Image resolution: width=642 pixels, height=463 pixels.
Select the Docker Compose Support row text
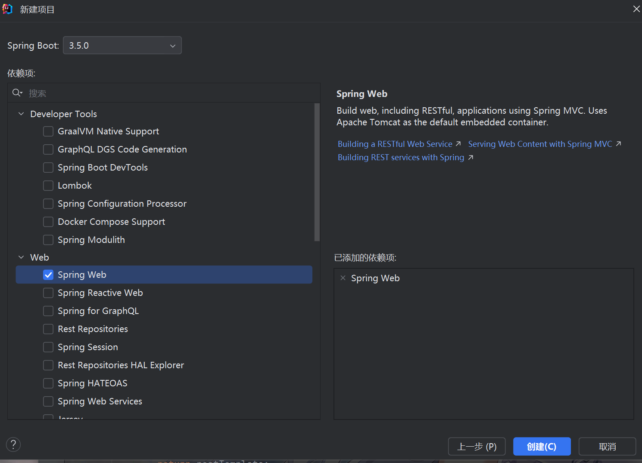pos(111,221)
